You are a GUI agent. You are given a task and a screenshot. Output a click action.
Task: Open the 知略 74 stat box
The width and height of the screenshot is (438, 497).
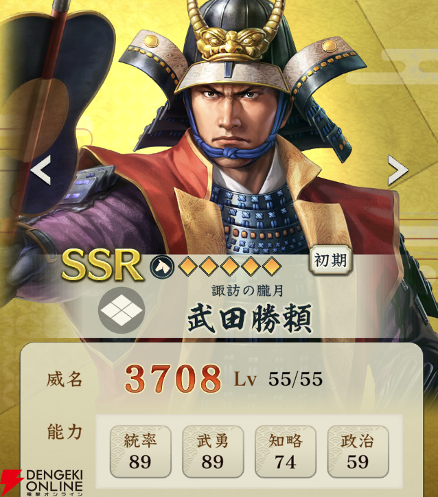[285, 452]
